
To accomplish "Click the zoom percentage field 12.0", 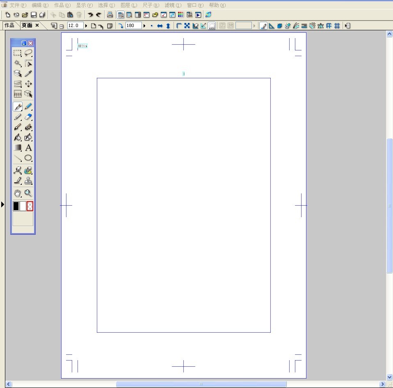I will click(75, 25).
